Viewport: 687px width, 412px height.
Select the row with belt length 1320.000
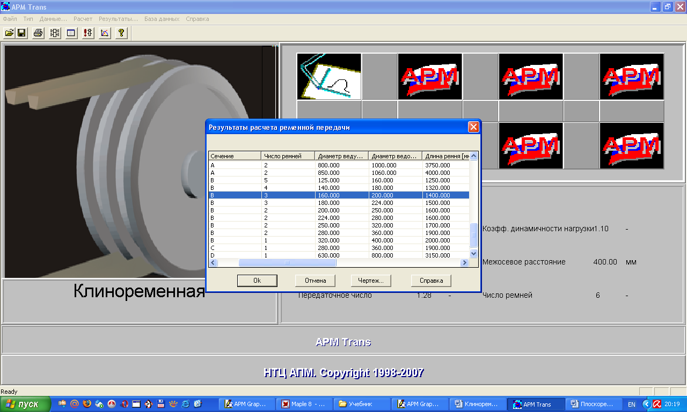(x=339, y=188)
